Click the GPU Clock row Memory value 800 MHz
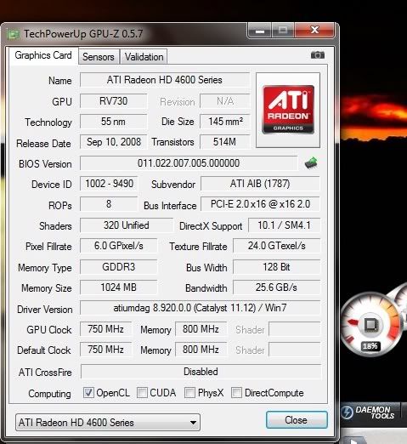Screen dimensions: 407x444 tap(201, 329)
